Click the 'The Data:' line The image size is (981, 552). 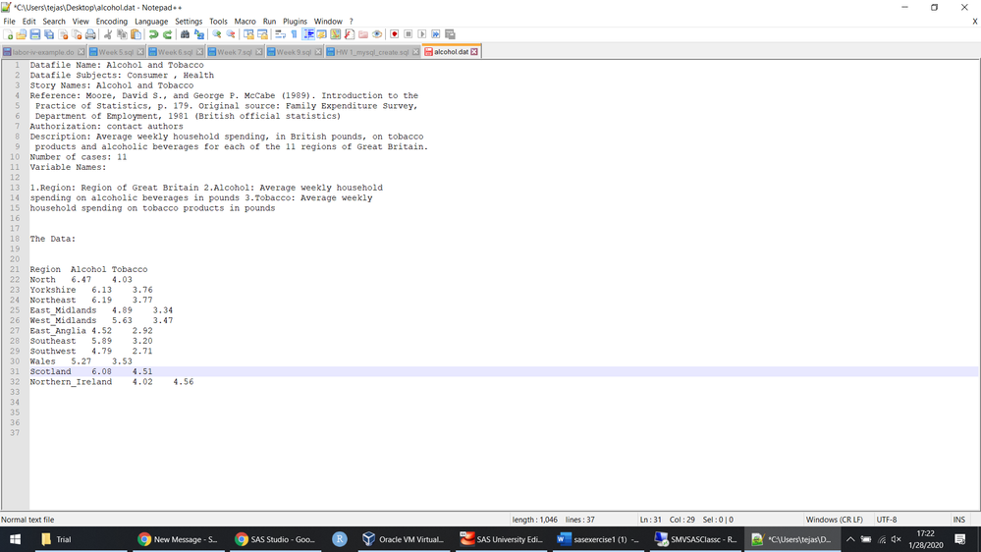click(53, 239)
